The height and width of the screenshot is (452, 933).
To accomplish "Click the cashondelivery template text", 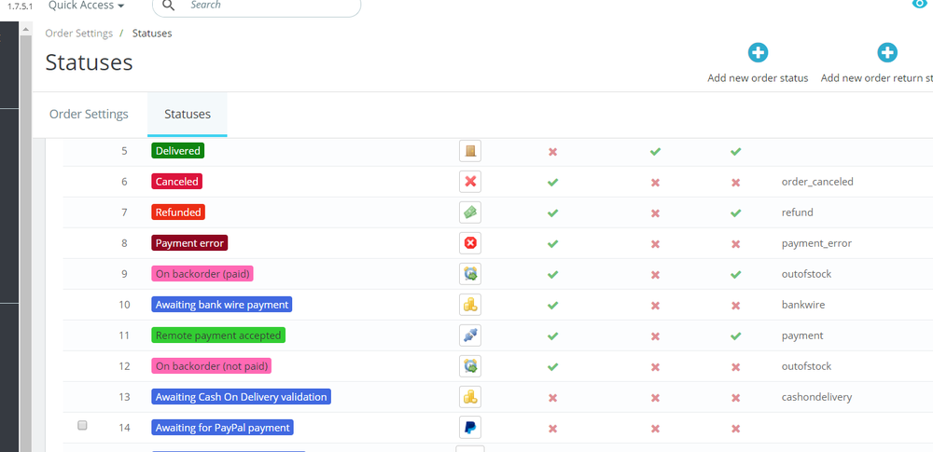I will [817, 397].
